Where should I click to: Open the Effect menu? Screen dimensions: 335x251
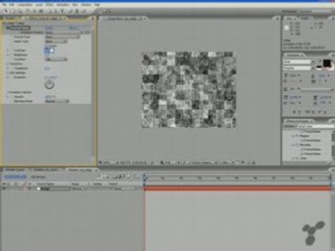50,5
